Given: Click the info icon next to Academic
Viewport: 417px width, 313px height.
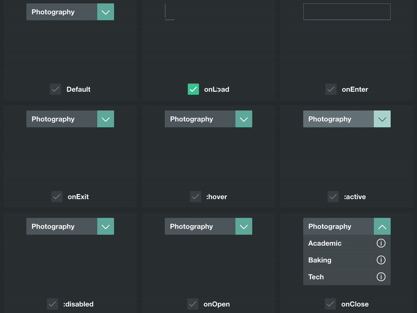Looking at the screenshot, I should [x=381, y=243].
